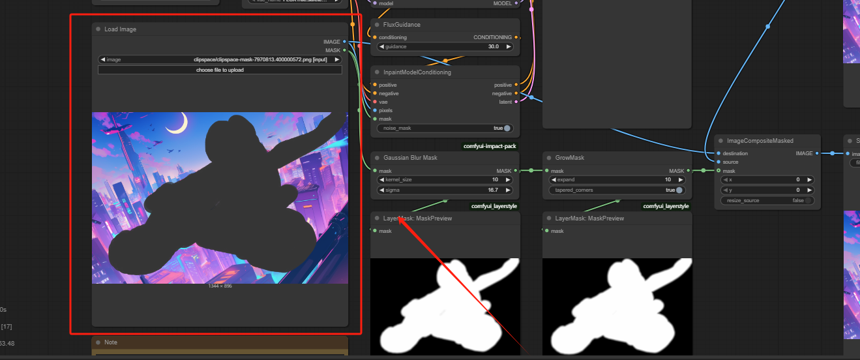Click the source input port on ImageCompositeMasked
Image resolution: width=860 pixels, height=360 pixels.
click(718, 162)
